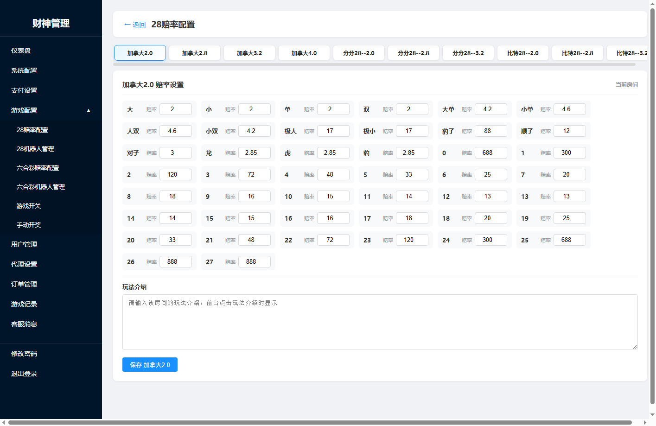Click the odds input for number 22
The height and width of the screenshot is (426, 656).
coord(333,240)
